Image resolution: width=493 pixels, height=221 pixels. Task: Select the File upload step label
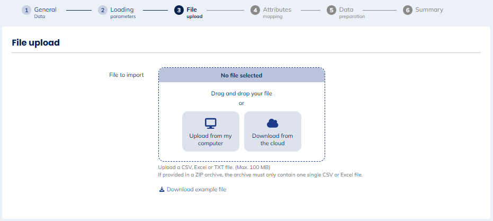(x=194, y=12)
